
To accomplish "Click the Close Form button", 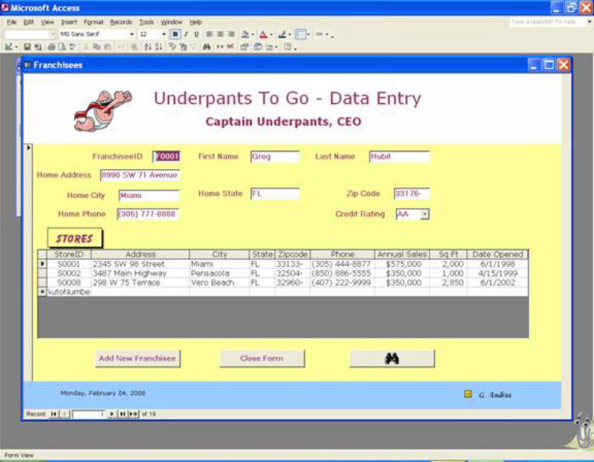I will click(261, 359).
